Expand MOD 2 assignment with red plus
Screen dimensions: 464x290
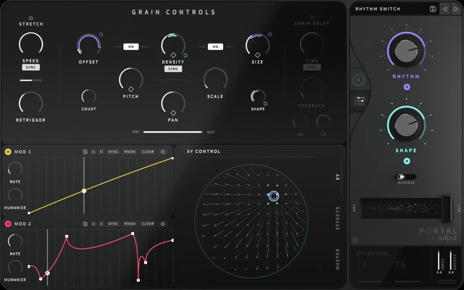(x=8, y=224)
